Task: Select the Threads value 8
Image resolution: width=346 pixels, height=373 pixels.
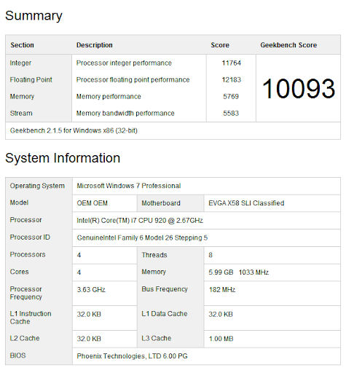Action: [x=211, y=255]
